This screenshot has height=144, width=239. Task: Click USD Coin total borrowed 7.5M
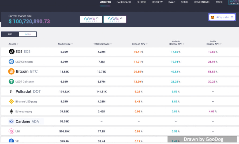(101, 62)
